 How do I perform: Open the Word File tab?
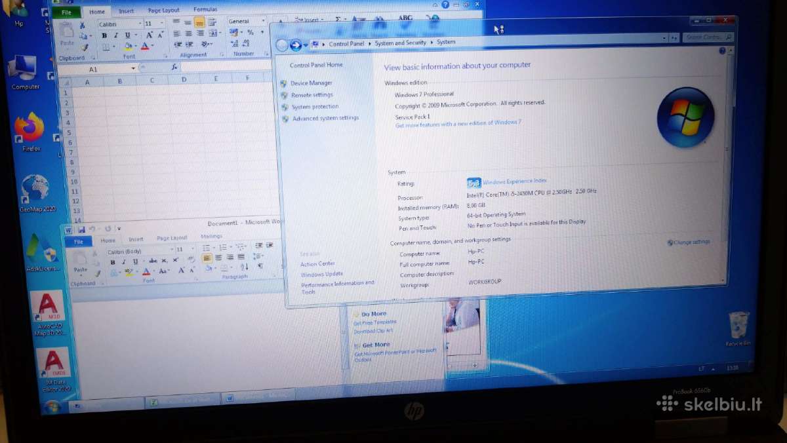[78, 241]
